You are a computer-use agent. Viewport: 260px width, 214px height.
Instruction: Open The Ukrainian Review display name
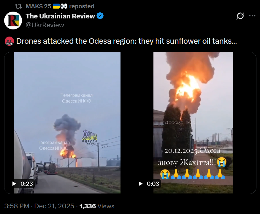(x=60, y=16)
